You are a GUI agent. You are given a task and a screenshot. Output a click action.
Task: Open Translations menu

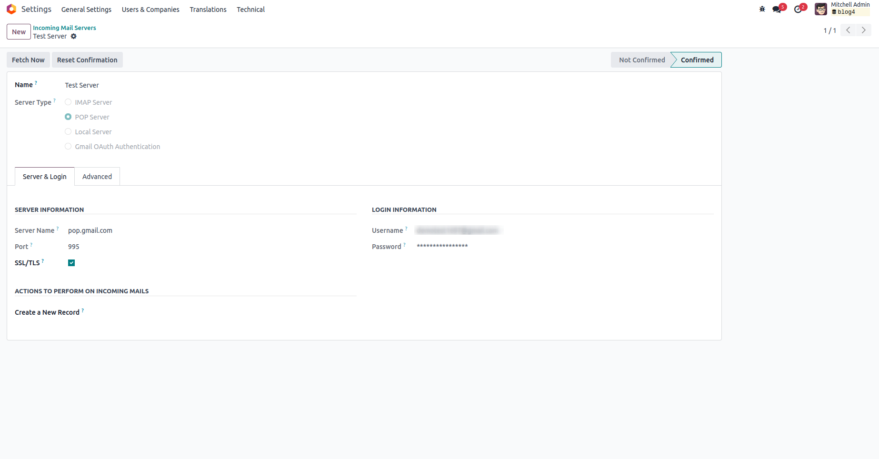point(208,10)
